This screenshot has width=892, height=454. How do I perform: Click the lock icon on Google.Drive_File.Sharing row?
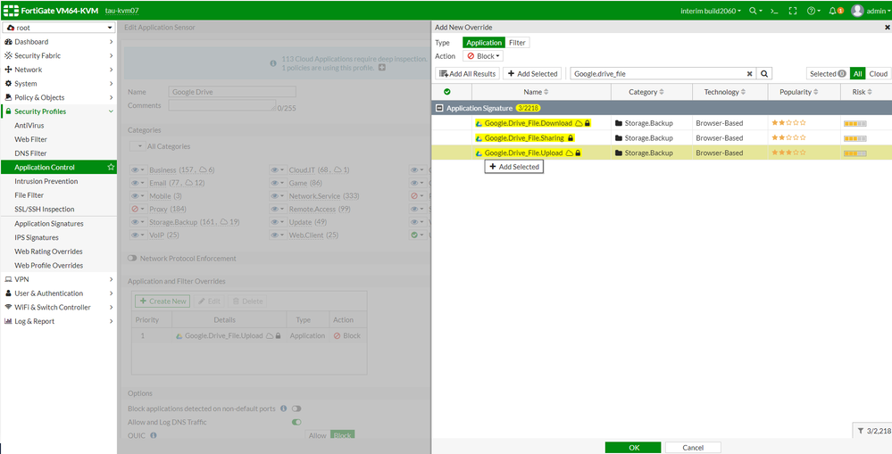[571, 138]
